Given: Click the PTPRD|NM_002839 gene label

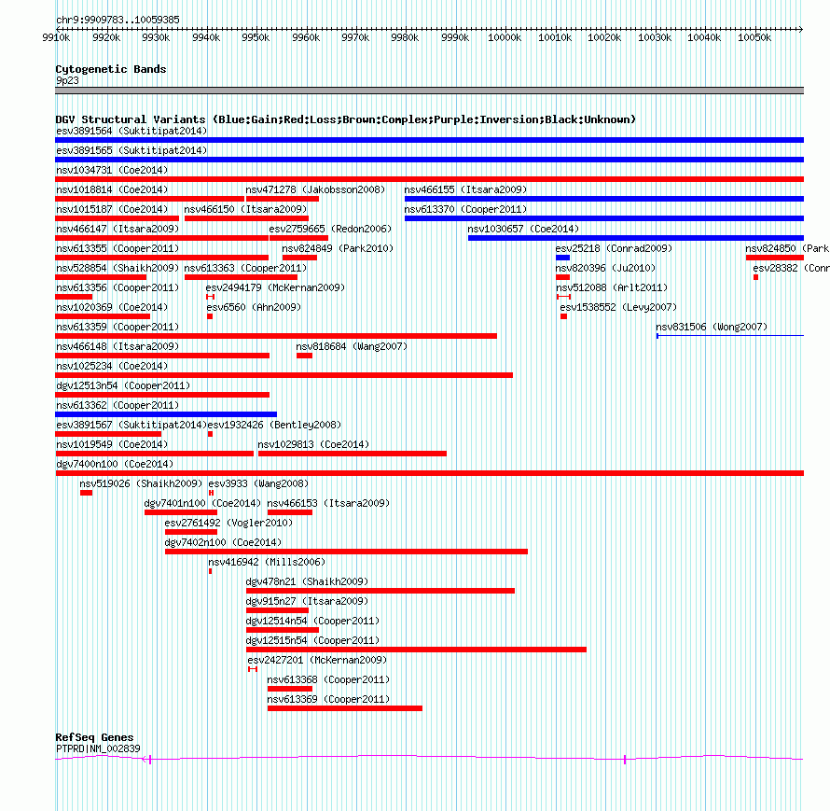Looking at the screenshot, I should [98, 748].
